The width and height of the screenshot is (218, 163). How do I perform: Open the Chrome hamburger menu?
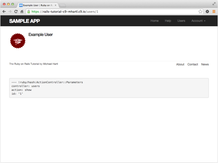[x=214, y=11]
